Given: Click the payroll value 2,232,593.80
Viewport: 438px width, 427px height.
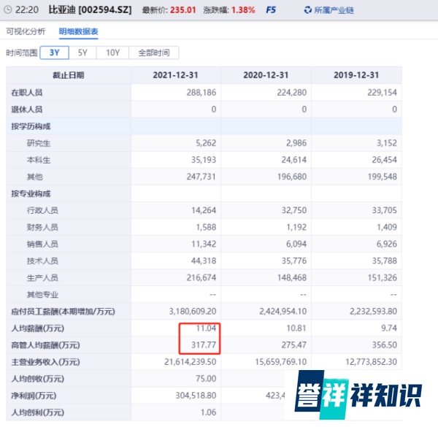Looking at the screenshot, I should pyautogui.click(x=373, y=312).
